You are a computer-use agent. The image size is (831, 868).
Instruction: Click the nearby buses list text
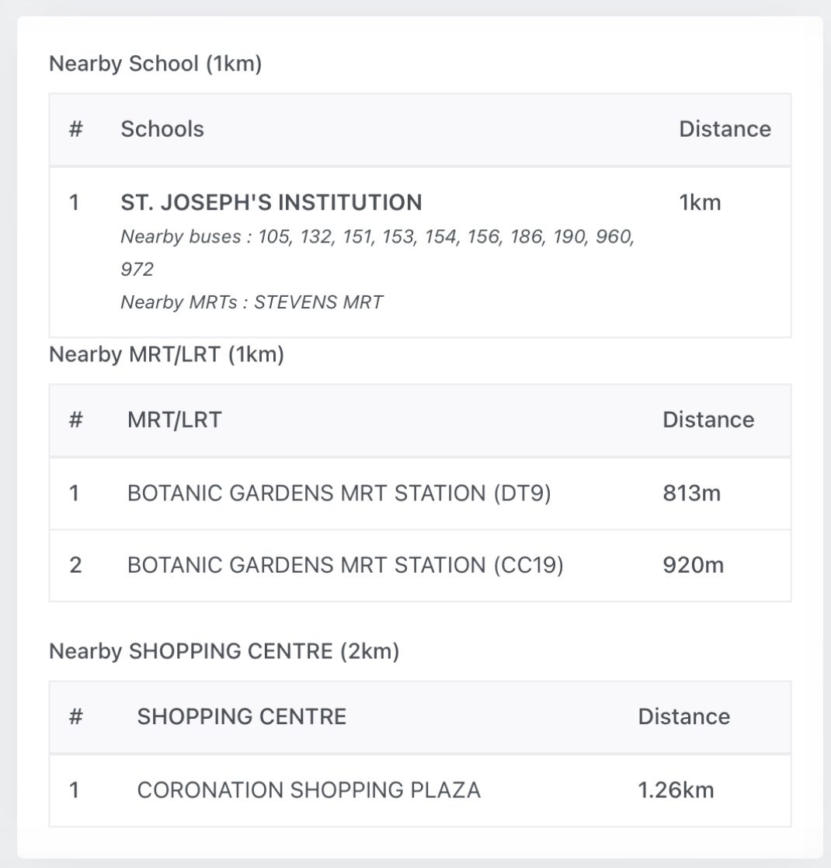[x=377, y=238]
